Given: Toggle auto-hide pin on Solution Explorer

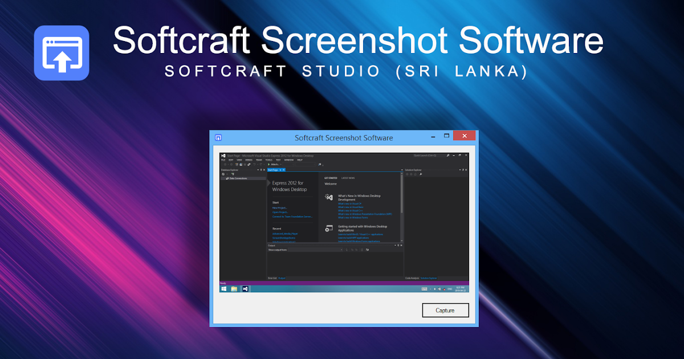Looking at the screenshot, I should click(463, 169).
